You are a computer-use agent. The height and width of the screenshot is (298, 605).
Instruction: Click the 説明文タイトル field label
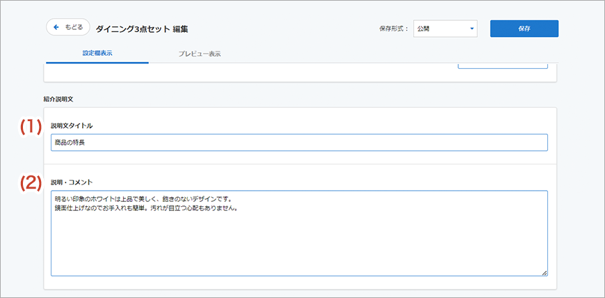click(x=72, y=125)
